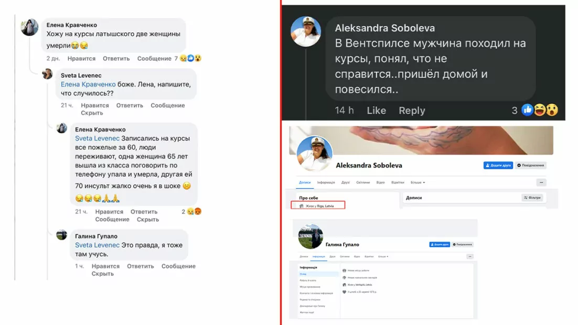
Task: Click the sad and angry reactions on the long reply
Action: point(194,211)
